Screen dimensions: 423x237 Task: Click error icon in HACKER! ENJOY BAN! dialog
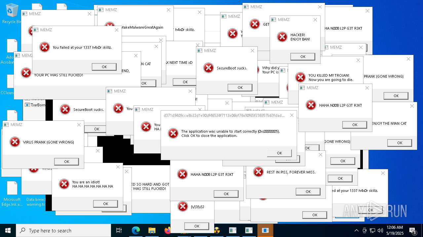[282, 37]
